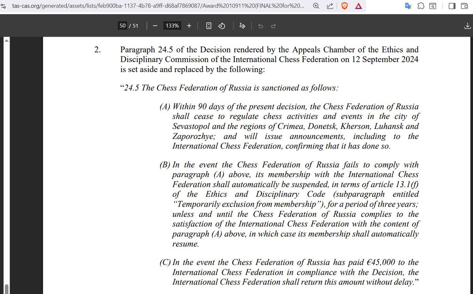Click the heading "24.5 The Chess Federation of Russia is sanctioned"
473x294 pixels.
[218, 88]
